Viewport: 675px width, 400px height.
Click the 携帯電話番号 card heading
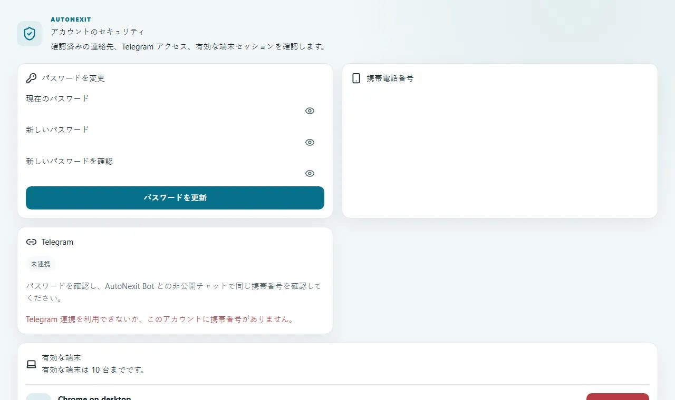coord(390,78)
